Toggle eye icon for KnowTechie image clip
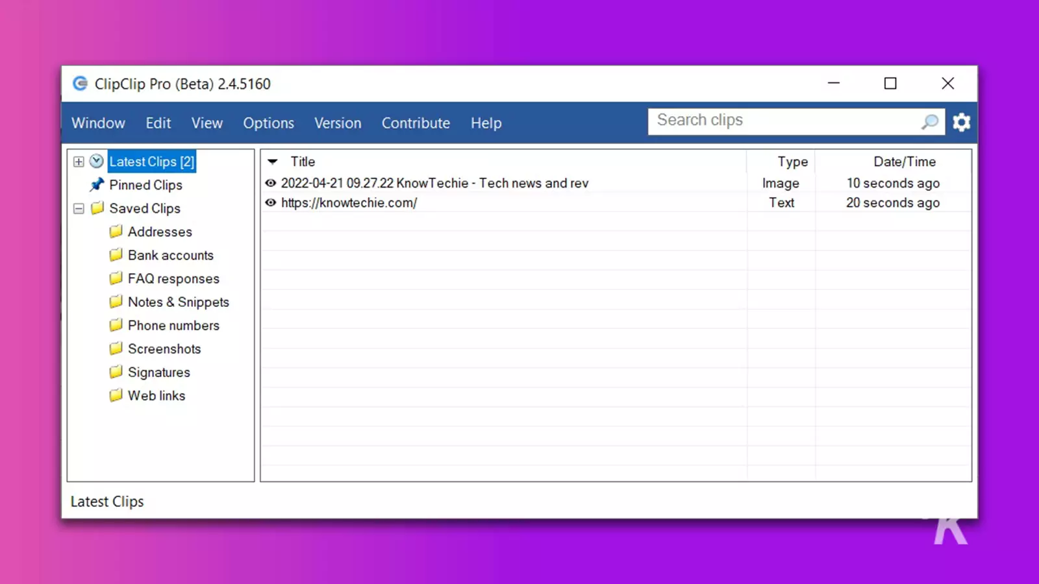Image resolution: width=1039 pixels, height=584 pixels. 271,183
